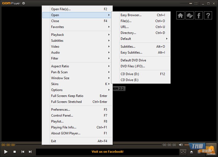Viewport: 218px width, 157px height.
Task: Open CD Drive (E:)
Action: point(141,80)
